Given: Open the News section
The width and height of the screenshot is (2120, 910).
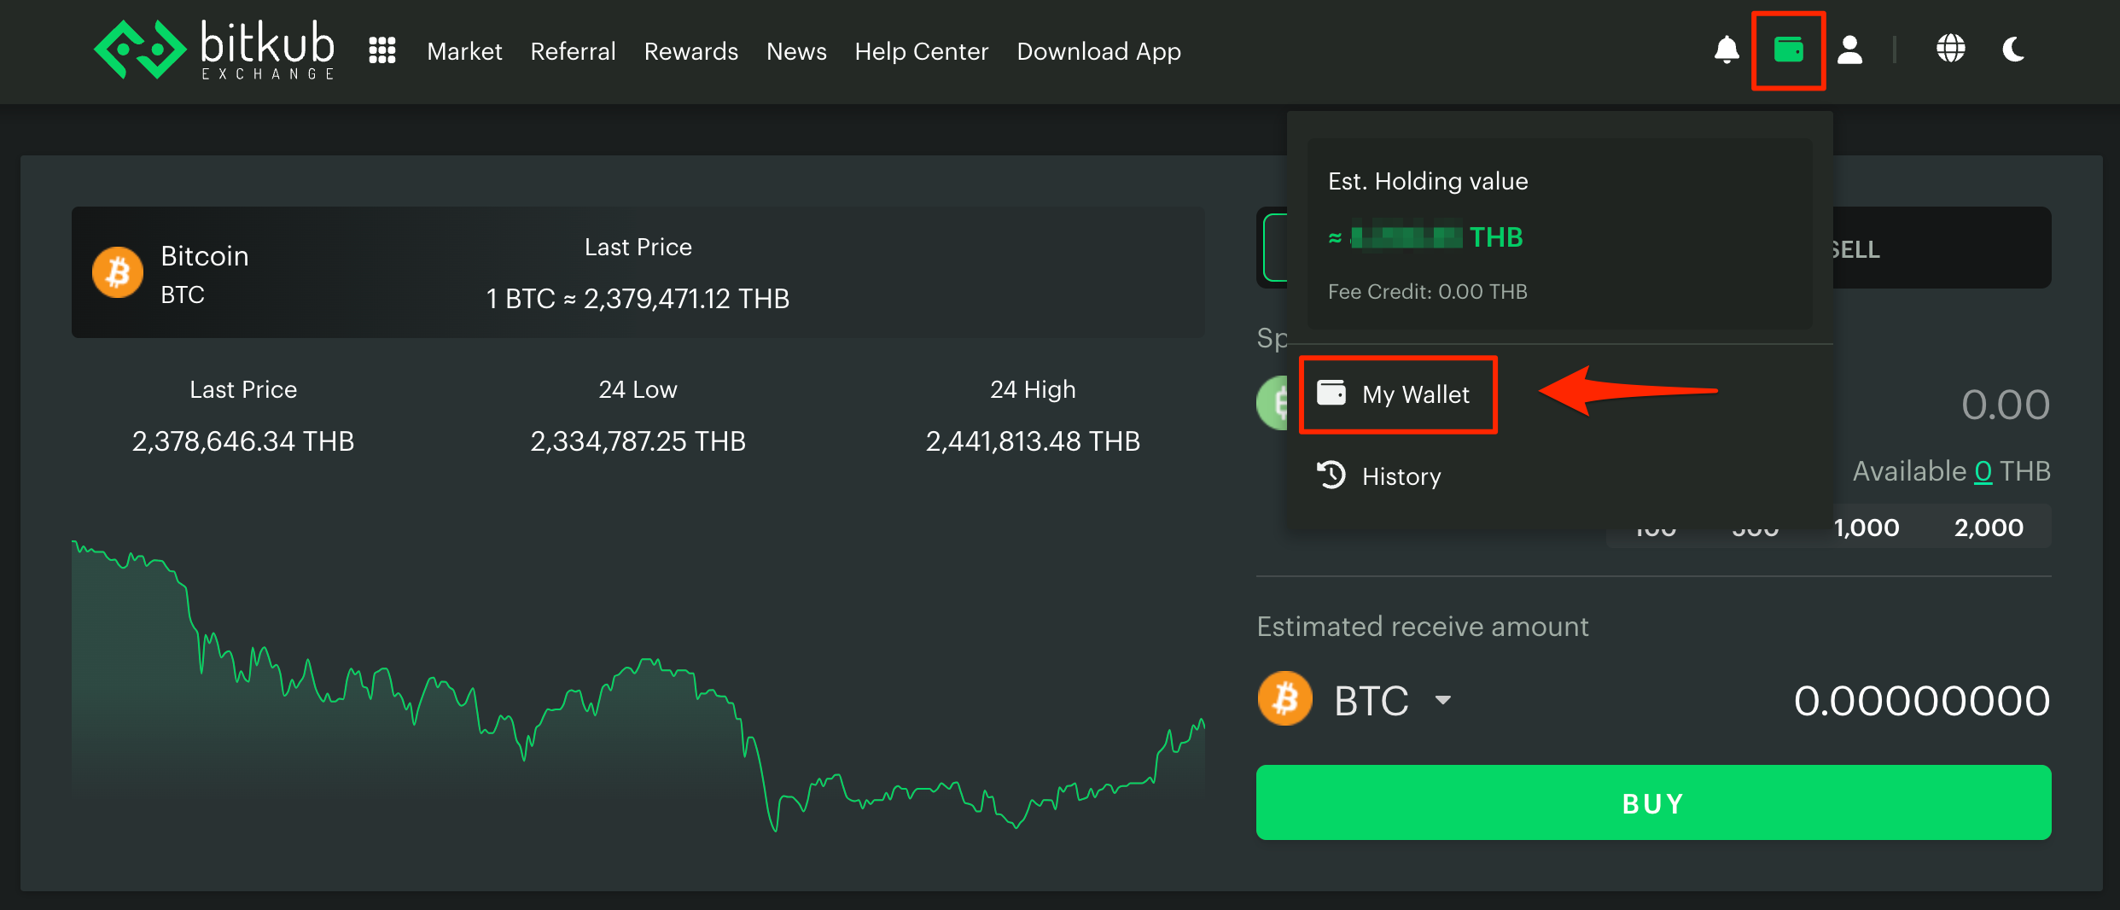Looking at the screenshot, I should click(796, 51).
